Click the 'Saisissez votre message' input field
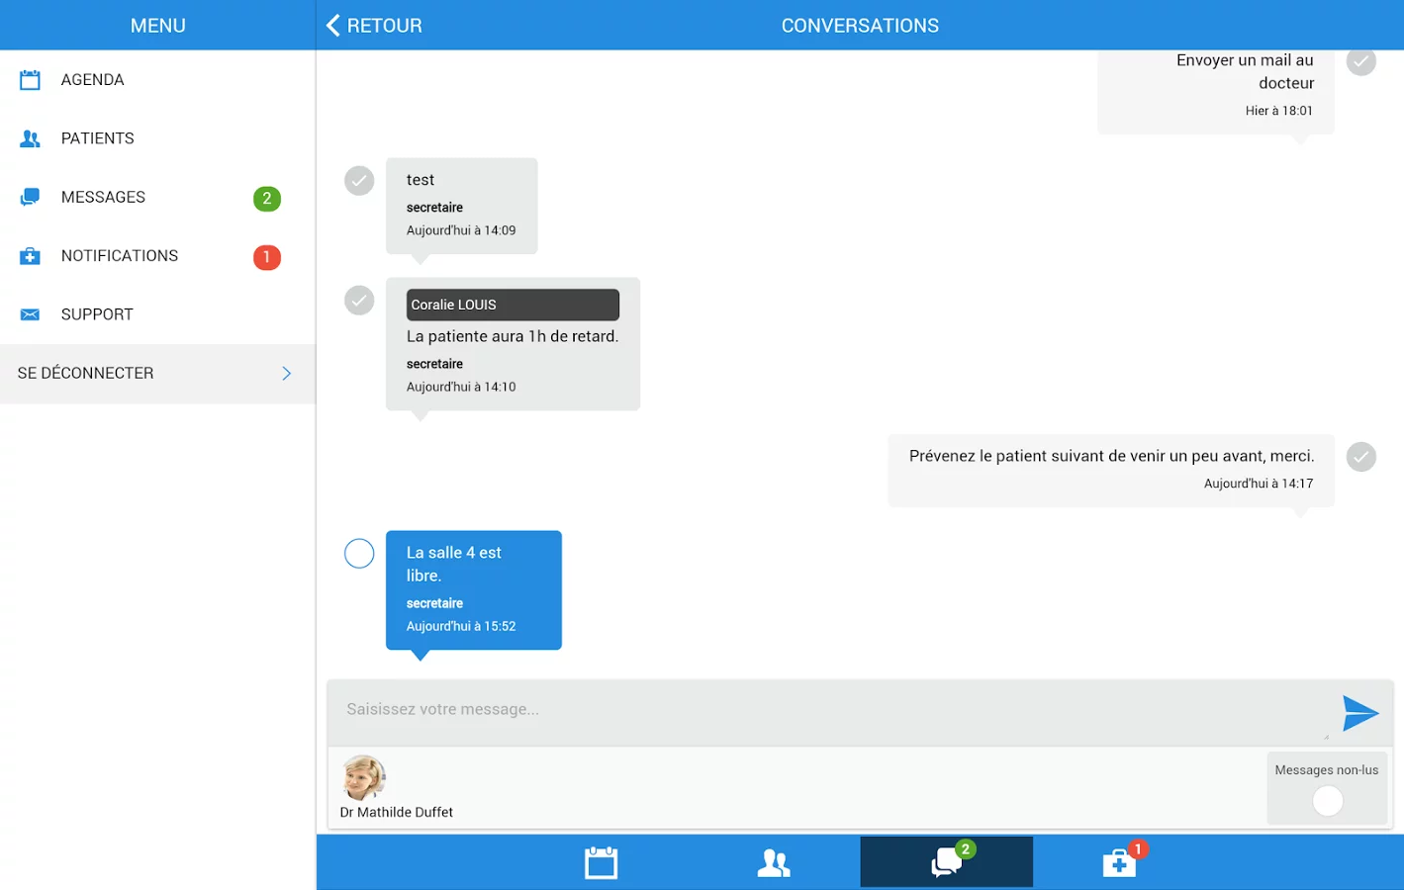The image size is (1404, 890). (693, 709)
